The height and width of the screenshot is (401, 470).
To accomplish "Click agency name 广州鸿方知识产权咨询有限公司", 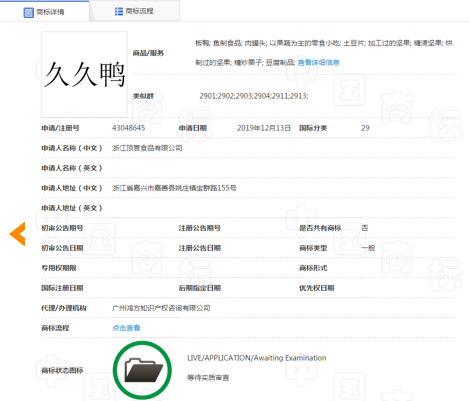I will (x=160, y=307).
